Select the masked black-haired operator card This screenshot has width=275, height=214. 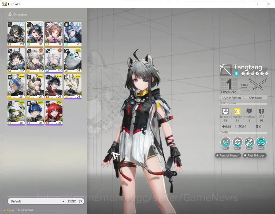(x=16, y=34)
